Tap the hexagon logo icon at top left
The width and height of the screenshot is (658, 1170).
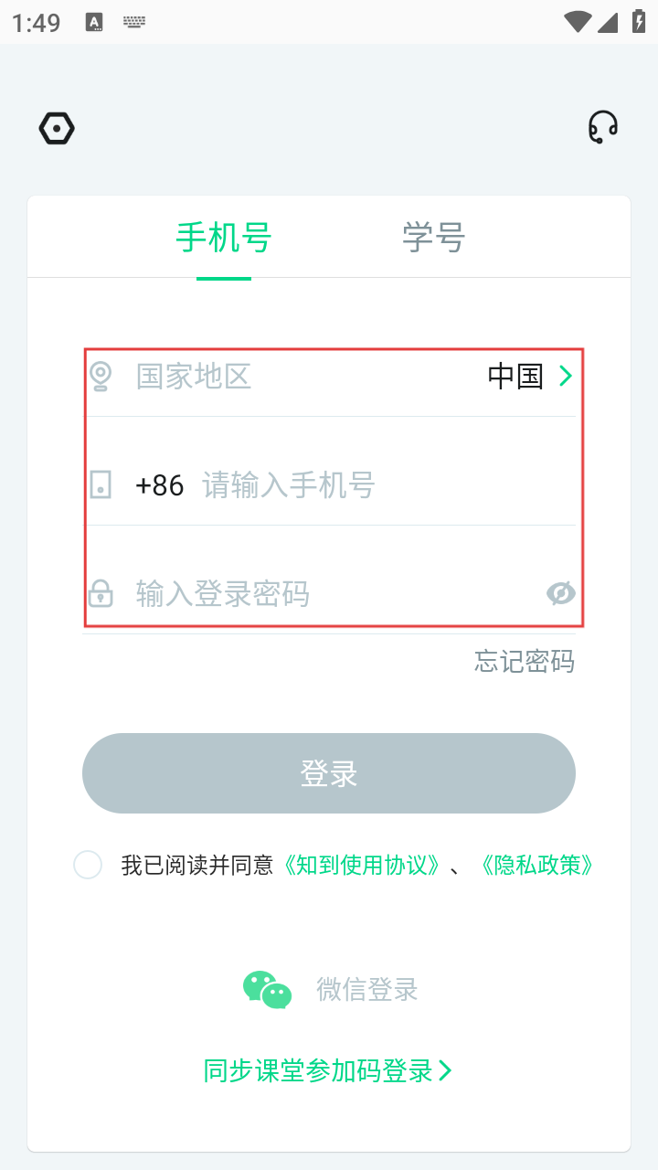pos(57,128)
